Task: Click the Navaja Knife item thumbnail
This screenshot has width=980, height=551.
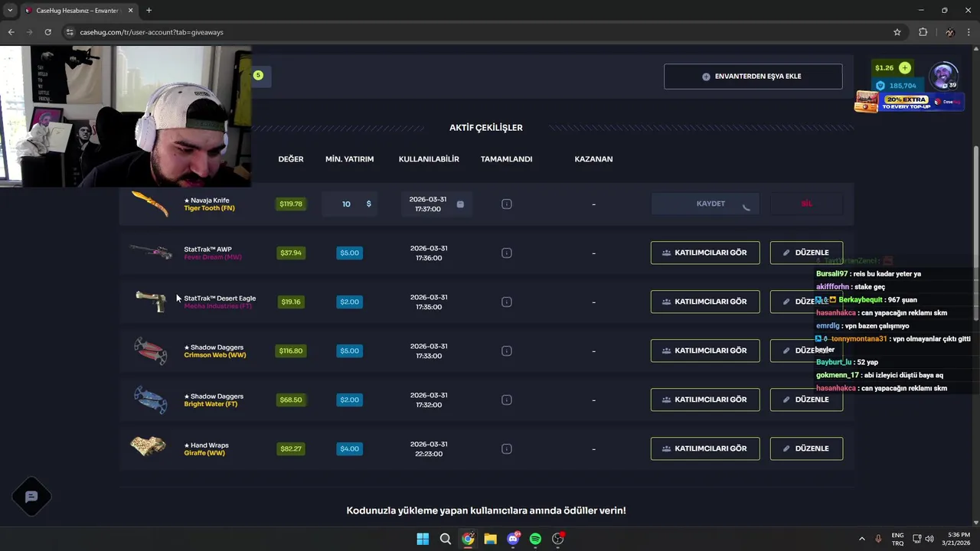Action: point(150,204)
